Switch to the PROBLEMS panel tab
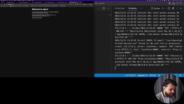Viewport: 184px width, 104px height. [x=120, y=8]
